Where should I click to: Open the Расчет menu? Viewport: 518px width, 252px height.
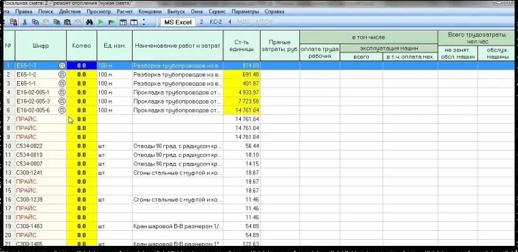(125, 12)
